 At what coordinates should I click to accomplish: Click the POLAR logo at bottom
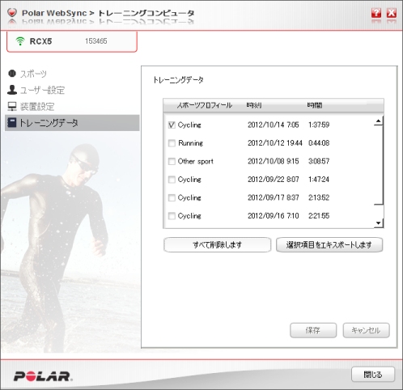tap(43, 376)
